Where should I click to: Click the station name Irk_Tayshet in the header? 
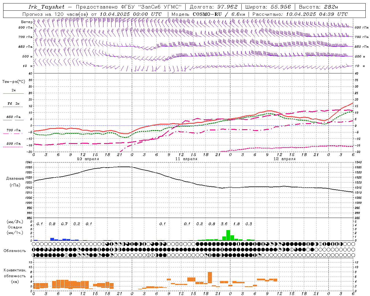47,7
